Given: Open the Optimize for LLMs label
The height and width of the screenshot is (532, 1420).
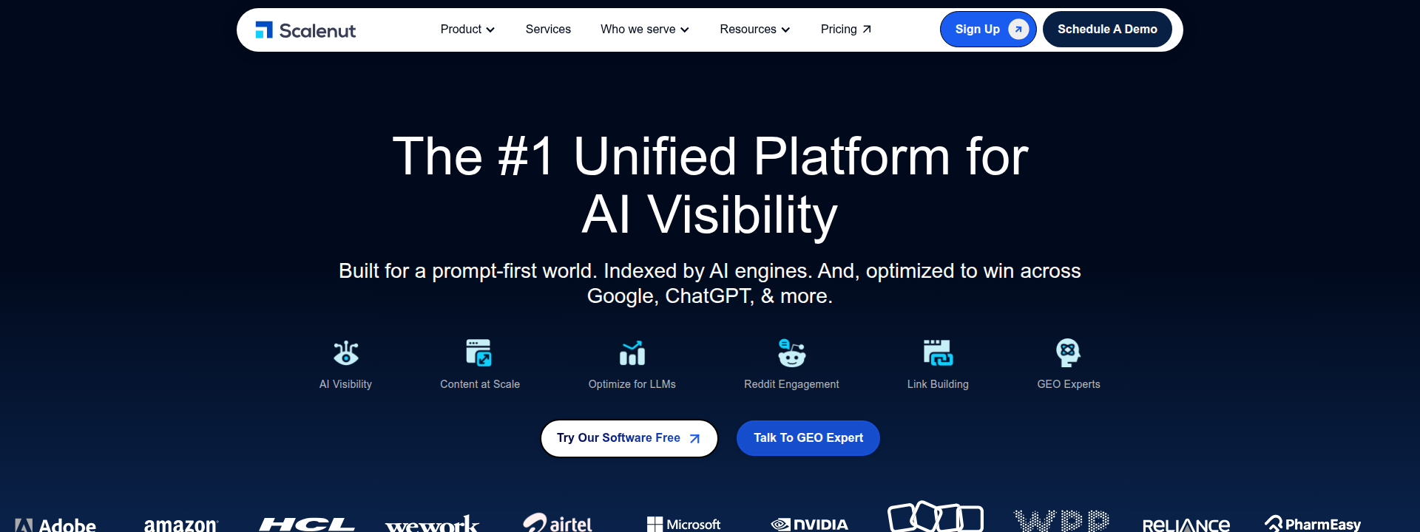Looking at the screenshot, I should click(632, 384).
